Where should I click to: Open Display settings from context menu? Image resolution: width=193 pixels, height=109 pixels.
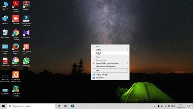[x=110, y=75]
